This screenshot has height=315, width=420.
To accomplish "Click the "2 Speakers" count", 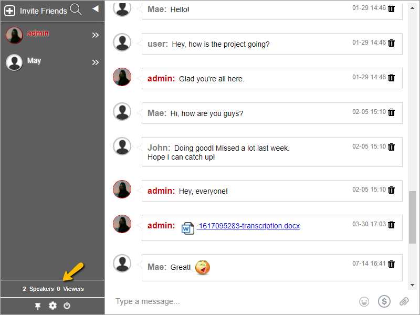I will pyautogui.click(x=38, y=289).
